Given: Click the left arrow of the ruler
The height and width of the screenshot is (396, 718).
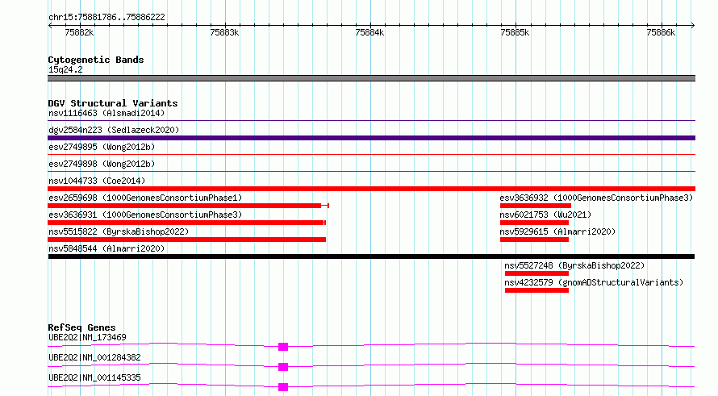Looking at the screenshot, I should pos(50,25).
